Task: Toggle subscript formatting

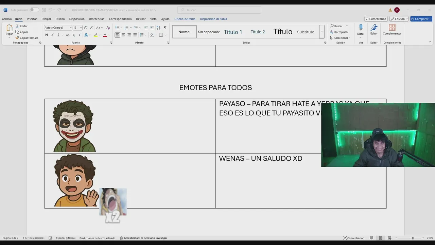Action: pyautogui.click(x=74, y=35)
